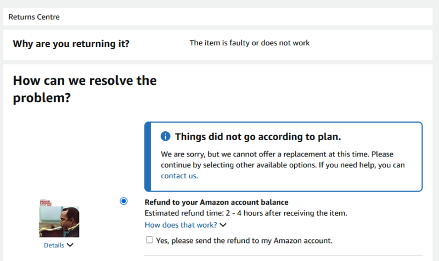Viewport: 439px width, 261px height.
Task: Select the Amazon account balance refund radio button
Action: (x=123, y=201)
